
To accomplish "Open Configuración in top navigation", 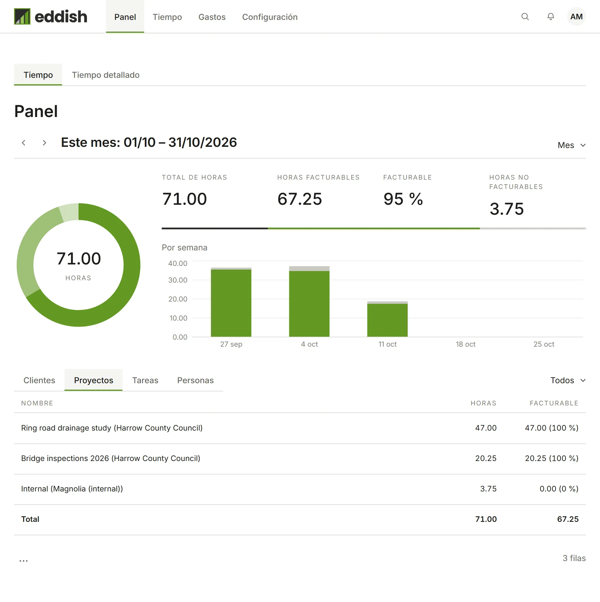I will coord(270,17).
